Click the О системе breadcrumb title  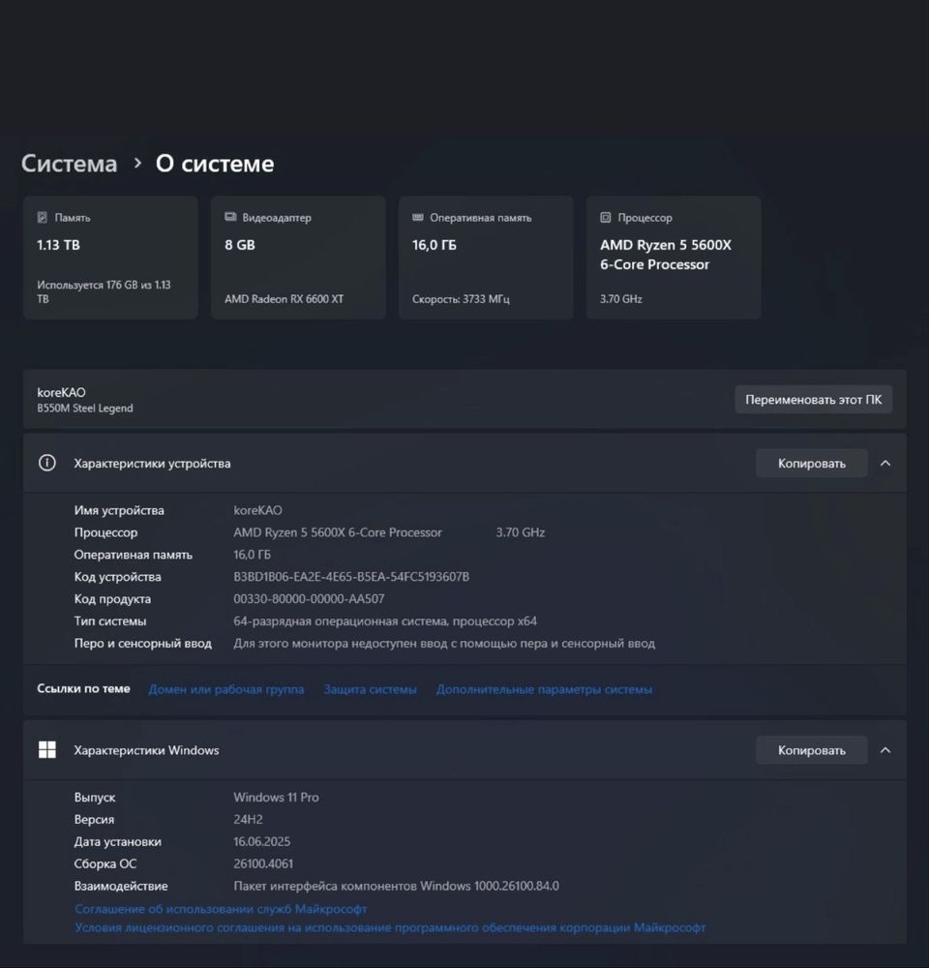[x=215, y=164]
